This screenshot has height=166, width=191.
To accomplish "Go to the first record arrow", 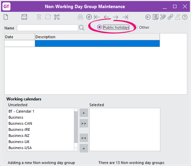I will pyautogui.click(x=97, y=17).
